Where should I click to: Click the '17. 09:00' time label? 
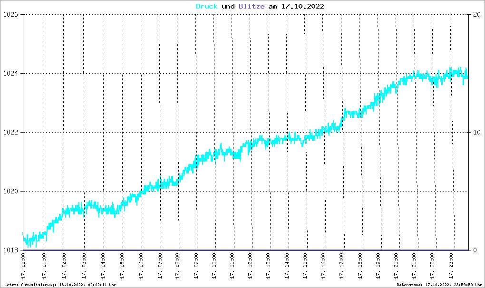click(x=196, y=266)
